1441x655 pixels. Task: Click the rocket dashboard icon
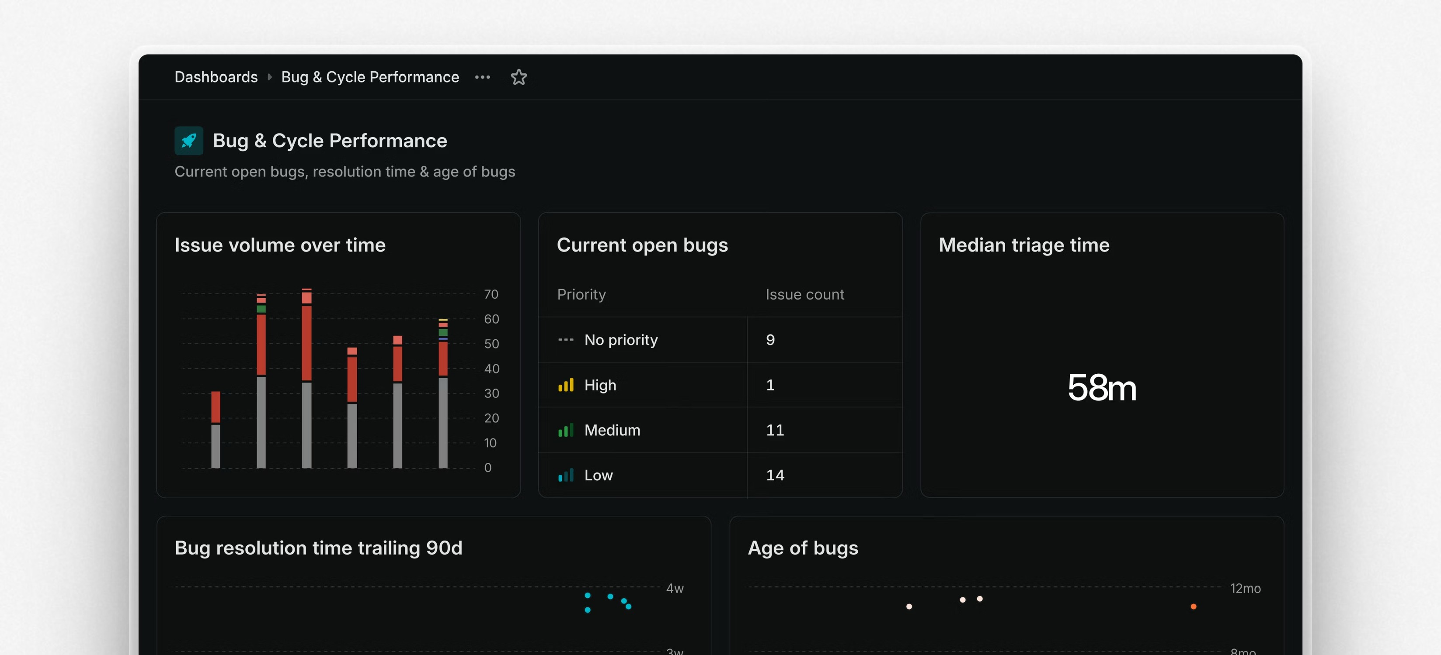click(188, 140)
